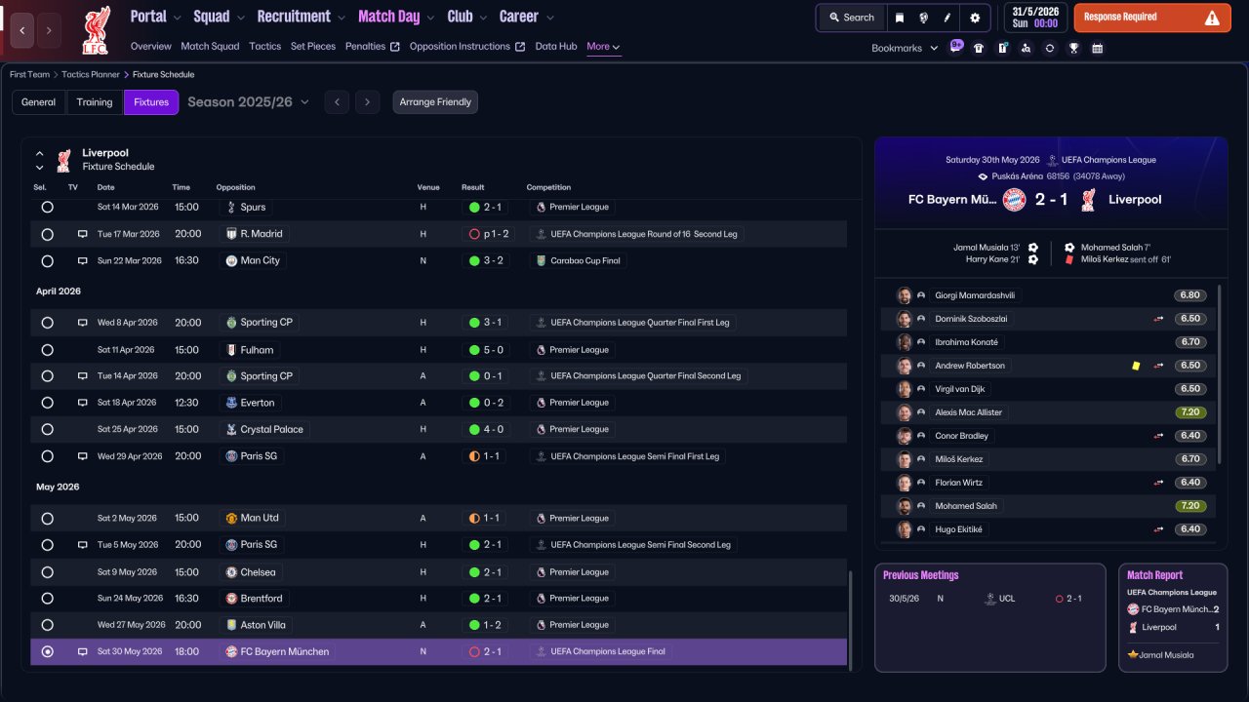
Task: Click the Paris SG Semi Final Second Leg row
Action: pos(438,545)
